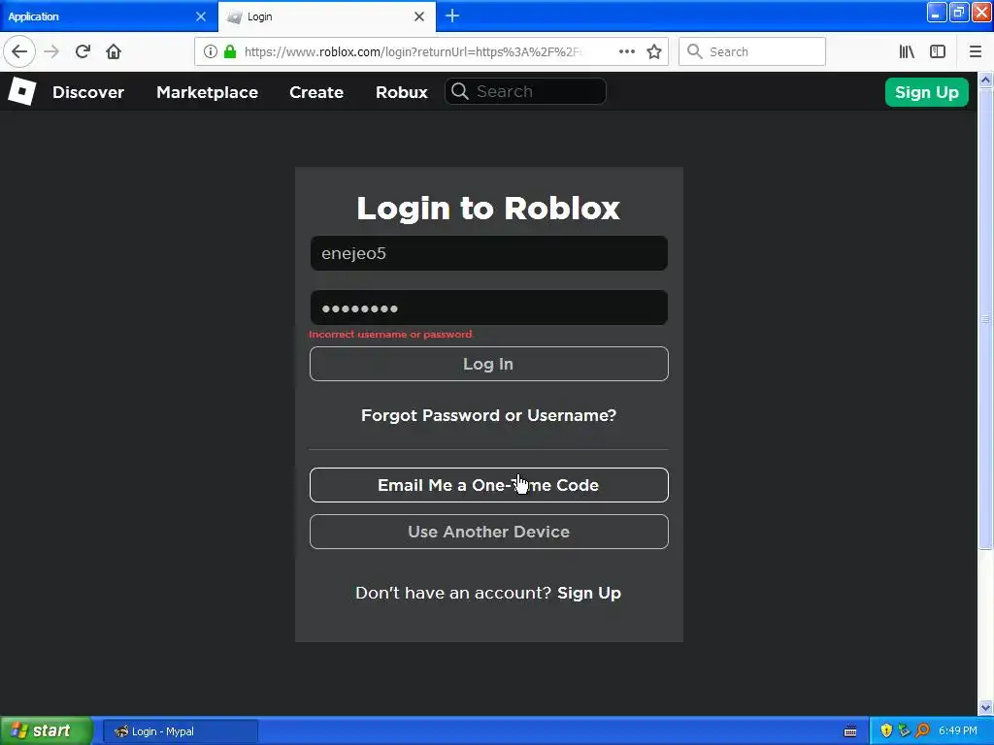Viewport: 994px width, 745px height.
Task: Open the Marketplace menu item
Action: (x=208, y=92)
